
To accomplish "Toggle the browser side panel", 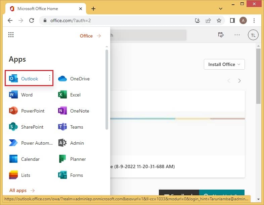I will (x=232, y=20).
